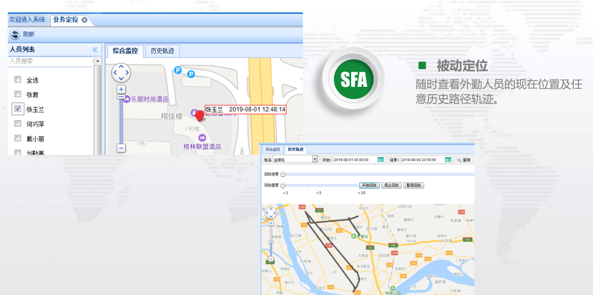Viewport: 593px width, 295px height.
Task: Collapse the 人员列表 panel
Action: 95,50
